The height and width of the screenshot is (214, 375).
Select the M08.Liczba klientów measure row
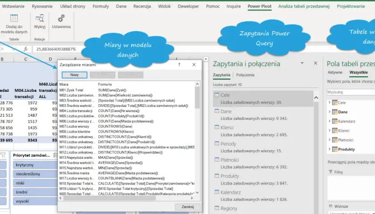[x=126, y=132]
